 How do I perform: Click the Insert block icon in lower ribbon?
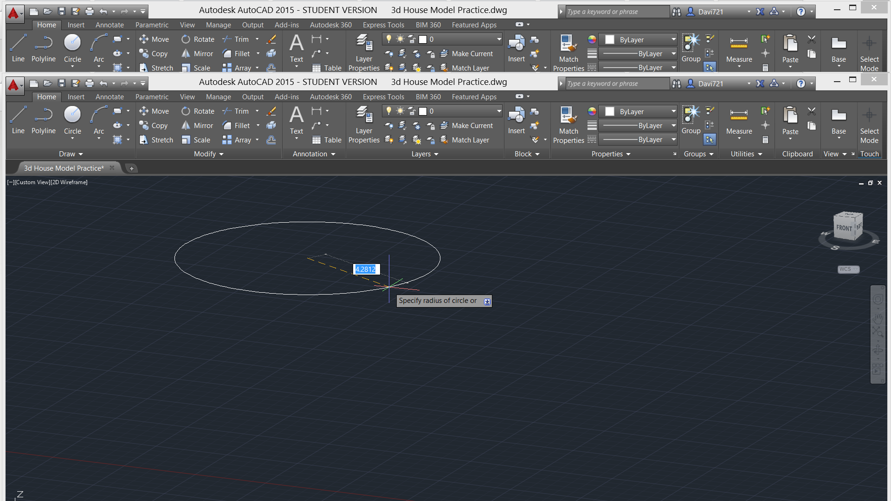pyautogui.click(x=516, y=120)
